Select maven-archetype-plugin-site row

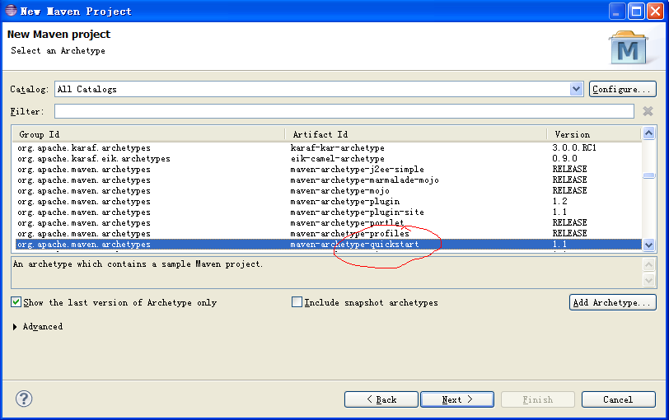[329, 212]
